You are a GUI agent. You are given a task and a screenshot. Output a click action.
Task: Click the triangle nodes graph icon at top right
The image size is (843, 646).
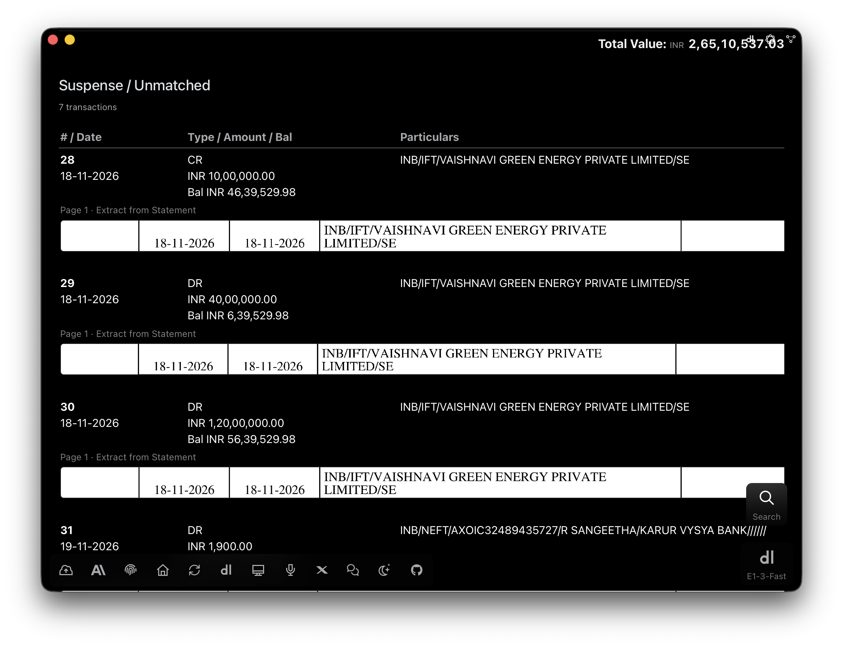(791, 39)
